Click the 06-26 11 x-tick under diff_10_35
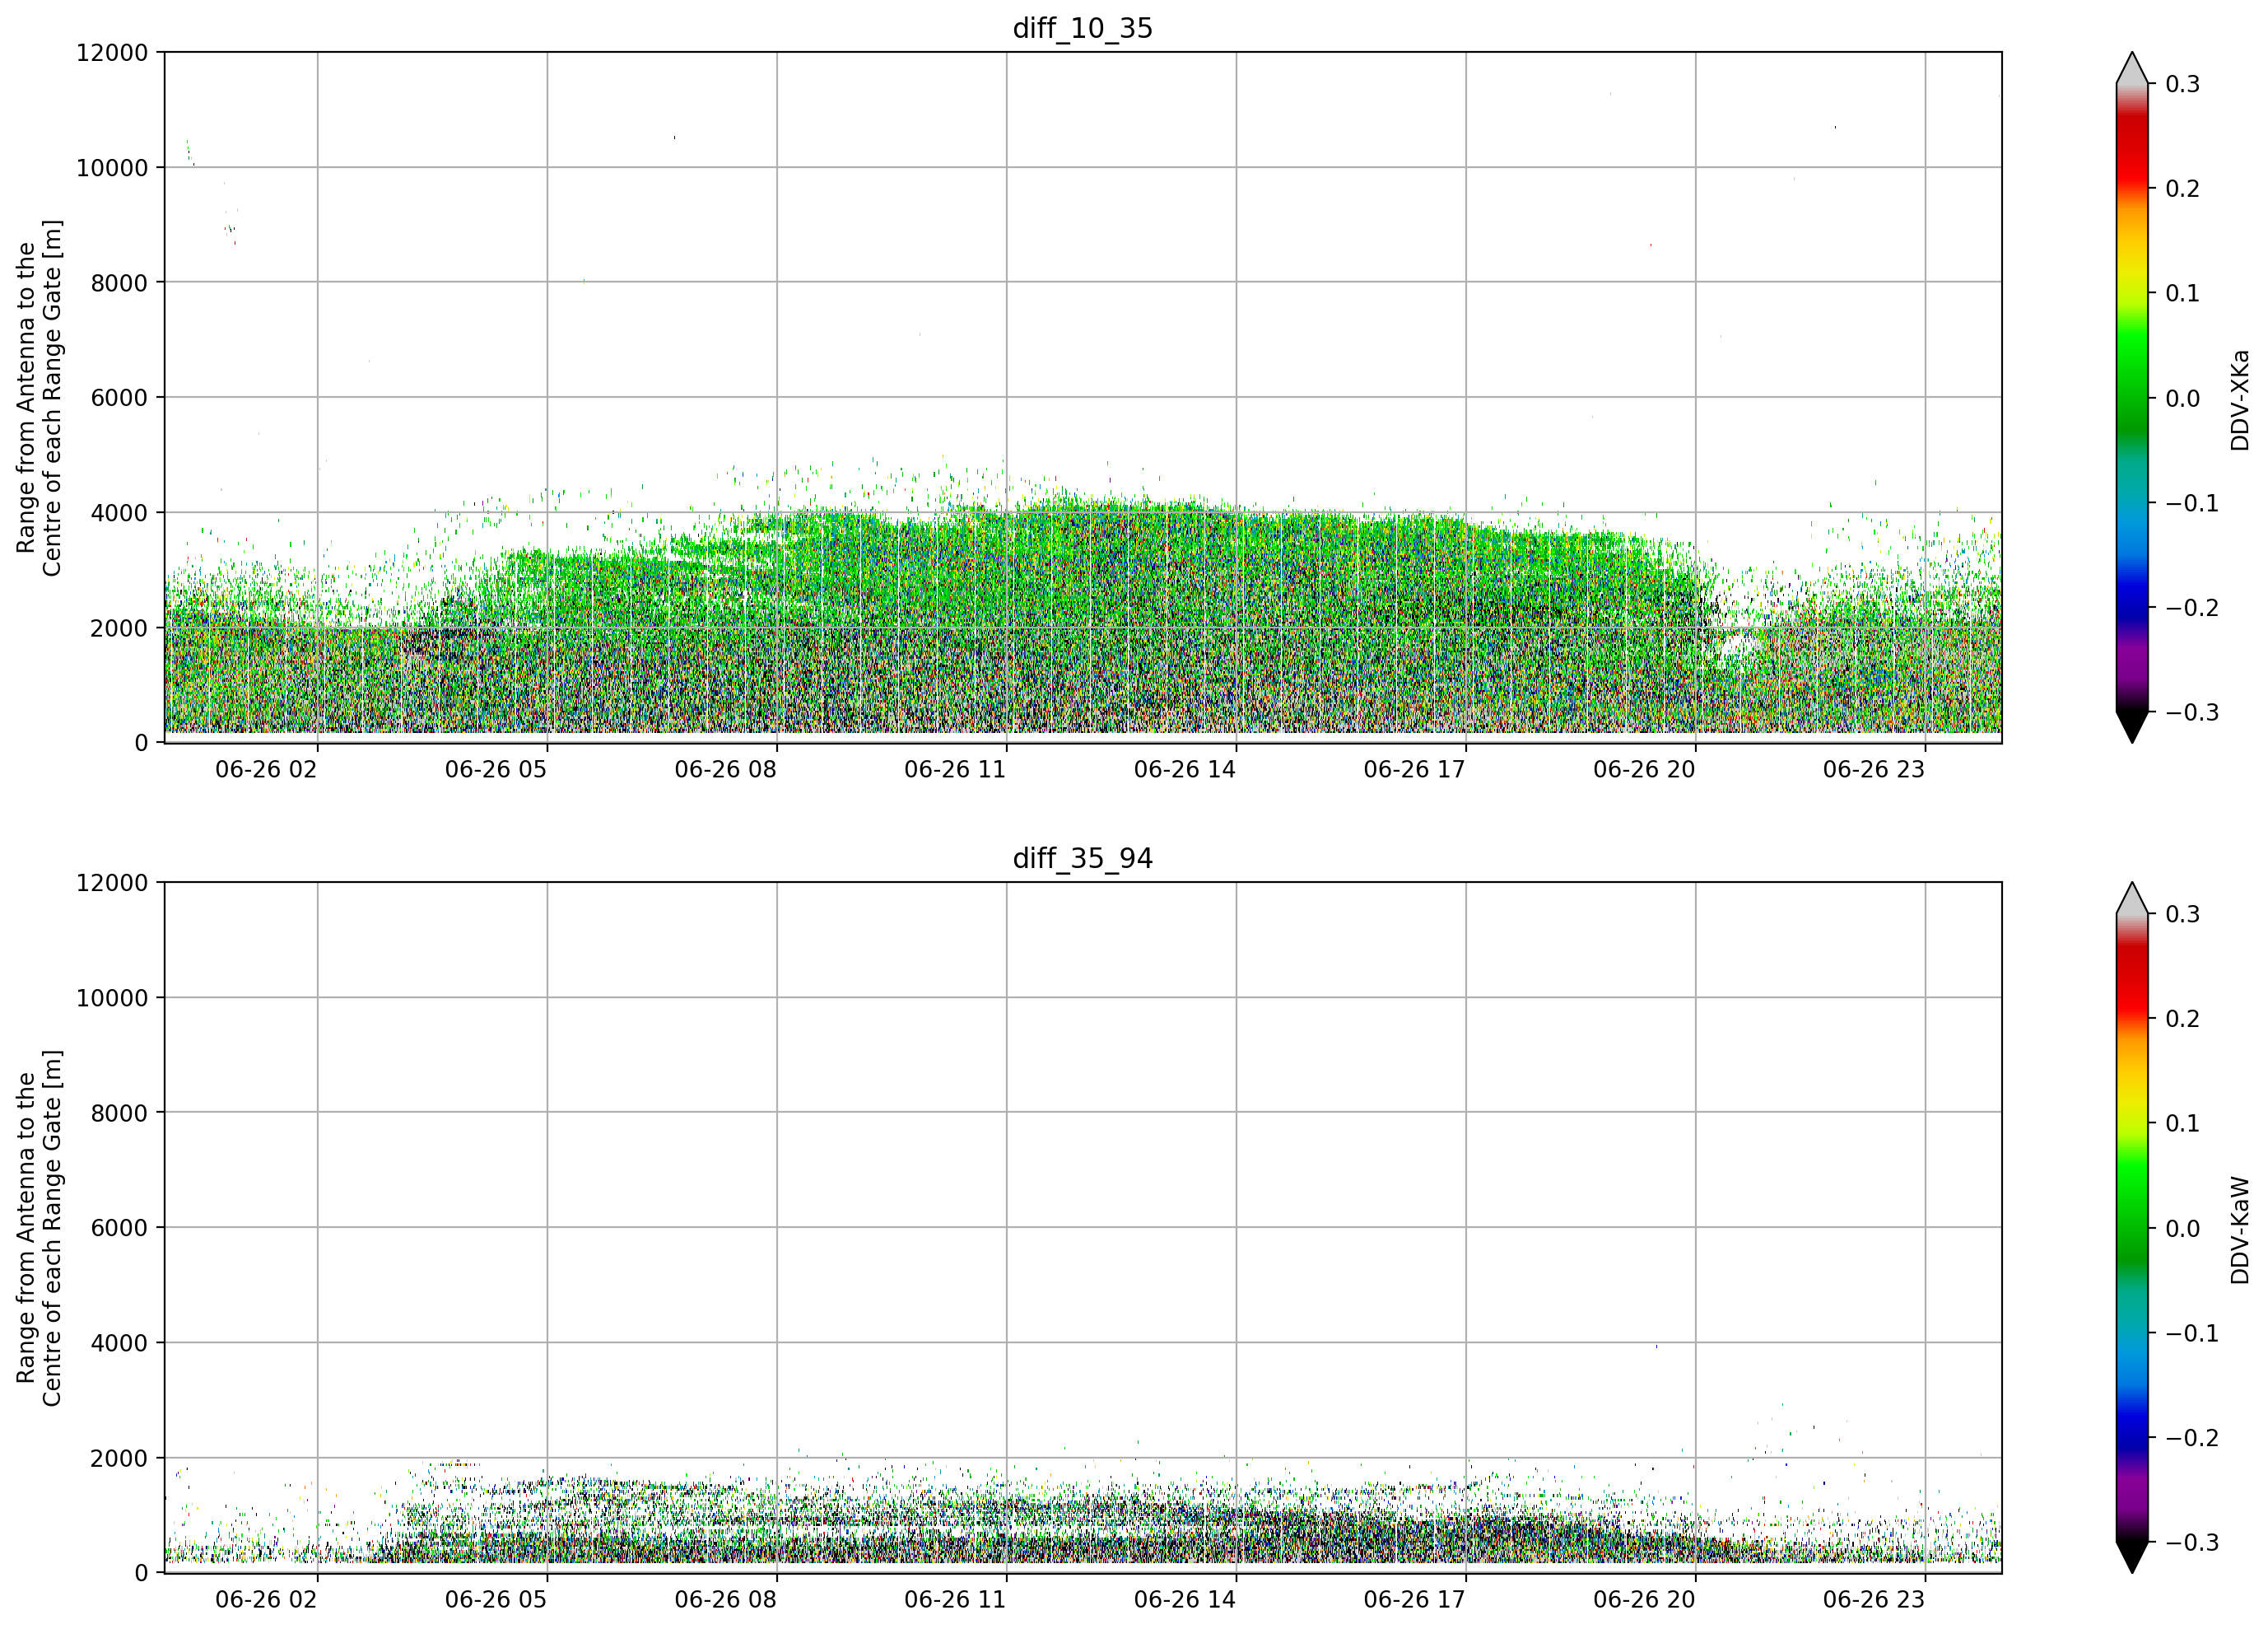The height and width of the screenshot is (1629, 2268). point(955,769)
